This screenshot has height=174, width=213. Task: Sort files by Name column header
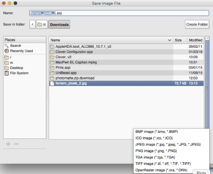111,40
